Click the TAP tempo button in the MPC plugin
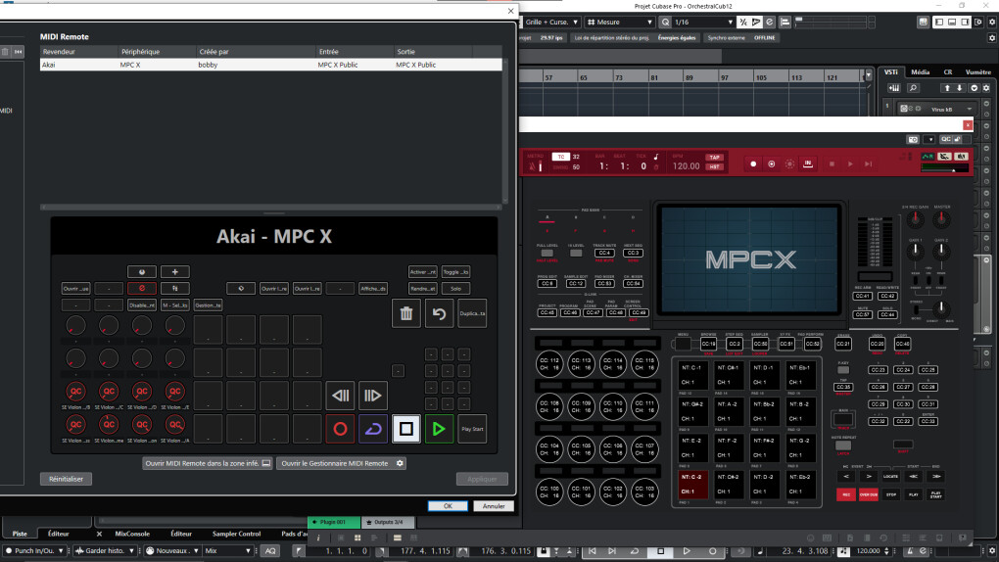The height and width of the screenshot is (562, 999). click(714, 158)
